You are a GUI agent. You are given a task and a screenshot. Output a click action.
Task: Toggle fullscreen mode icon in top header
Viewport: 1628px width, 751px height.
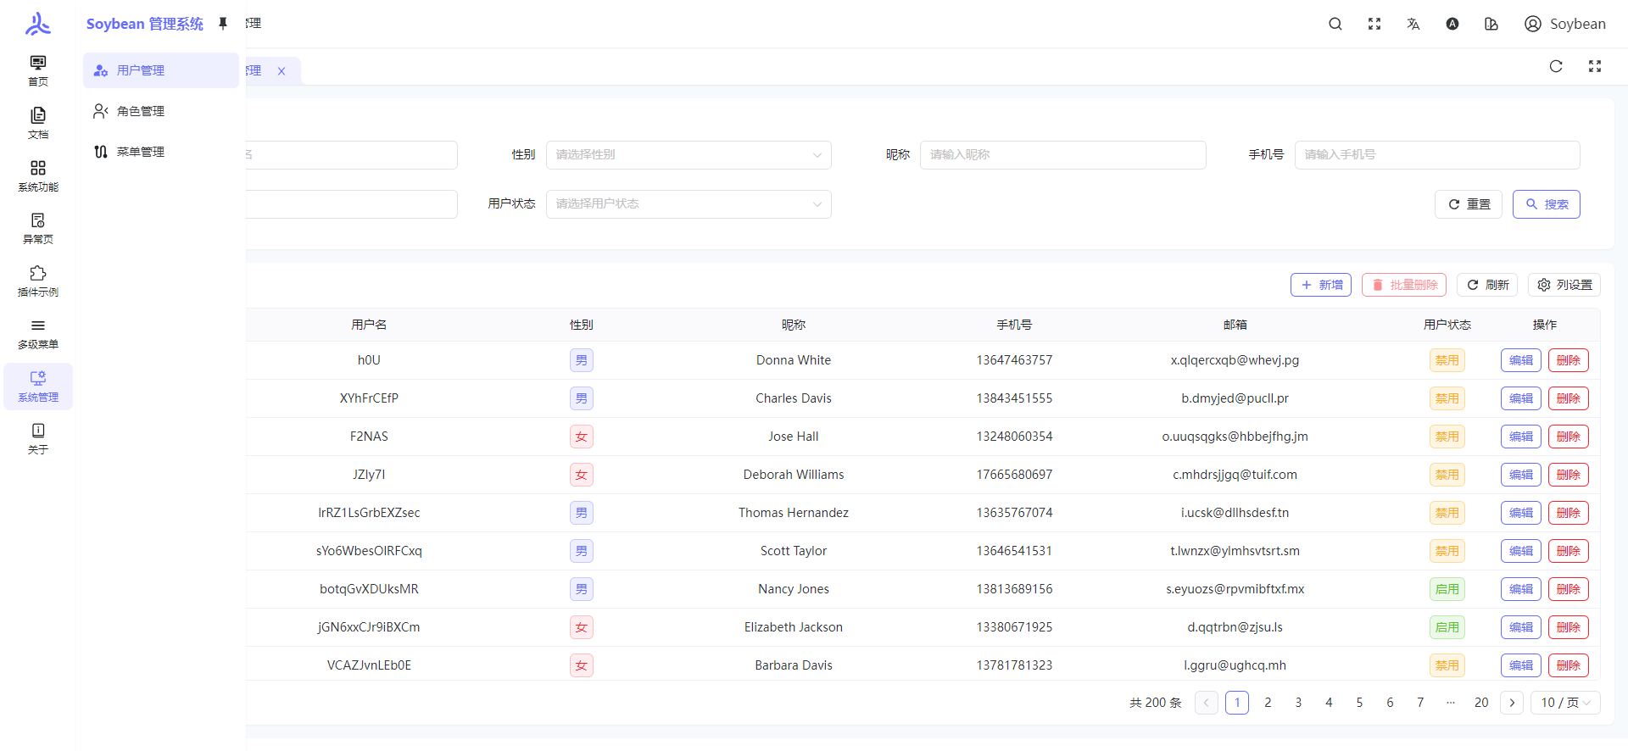(x=1374, y=24)
